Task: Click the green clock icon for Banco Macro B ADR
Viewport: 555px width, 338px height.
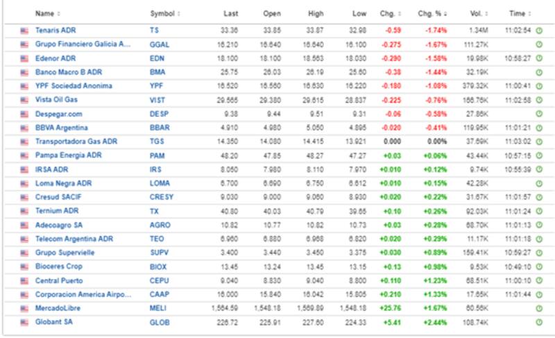Action: [538, 72]
